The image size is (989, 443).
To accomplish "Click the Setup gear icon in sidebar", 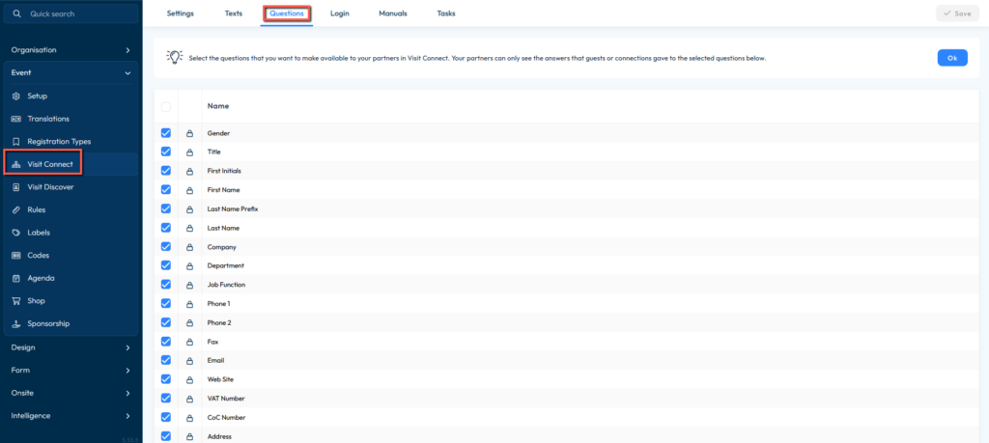I will coord(16,97).
